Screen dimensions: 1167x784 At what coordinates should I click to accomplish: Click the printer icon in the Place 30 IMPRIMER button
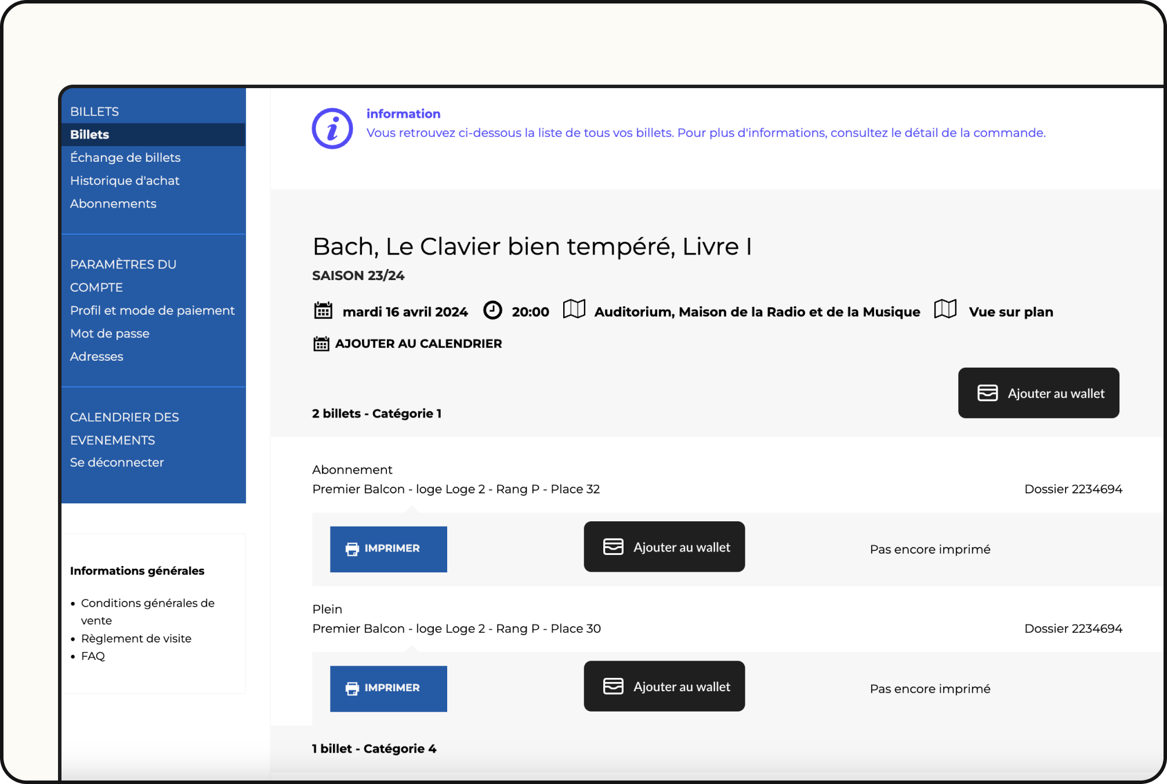click(x=352, y=688)
